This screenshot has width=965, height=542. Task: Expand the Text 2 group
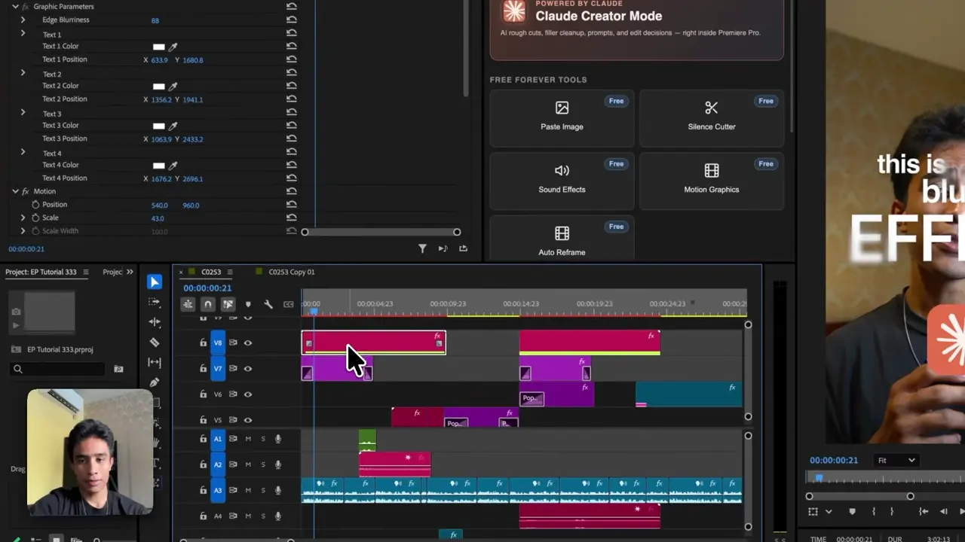pos(23,73)
